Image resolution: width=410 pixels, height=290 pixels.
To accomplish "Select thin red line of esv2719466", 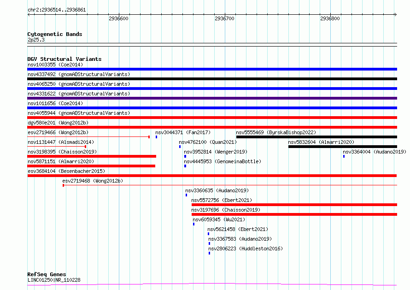I will [x=88, y=137].
